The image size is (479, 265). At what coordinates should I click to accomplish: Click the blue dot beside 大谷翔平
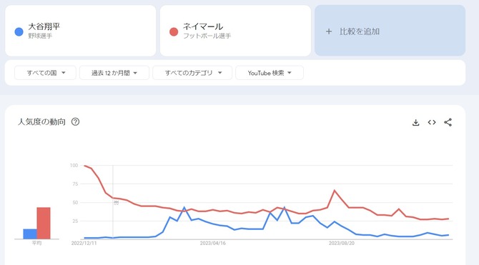[x=19, y=31]
